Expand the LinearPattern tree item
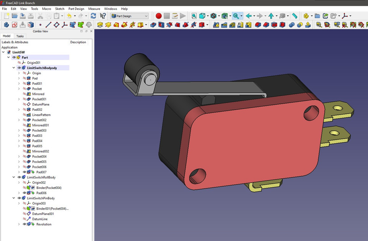The width and height of the screenshot is (368, 241). pos(18,115)
